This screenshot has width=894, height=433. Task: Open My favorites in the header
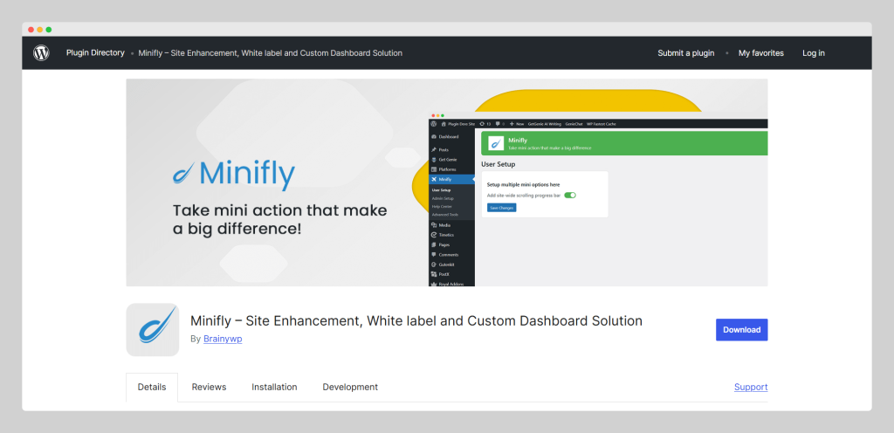tap(761, 53)
